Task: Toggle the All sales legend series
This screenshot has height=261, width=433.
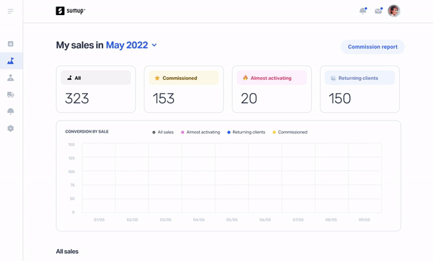Action: [163, 132]
